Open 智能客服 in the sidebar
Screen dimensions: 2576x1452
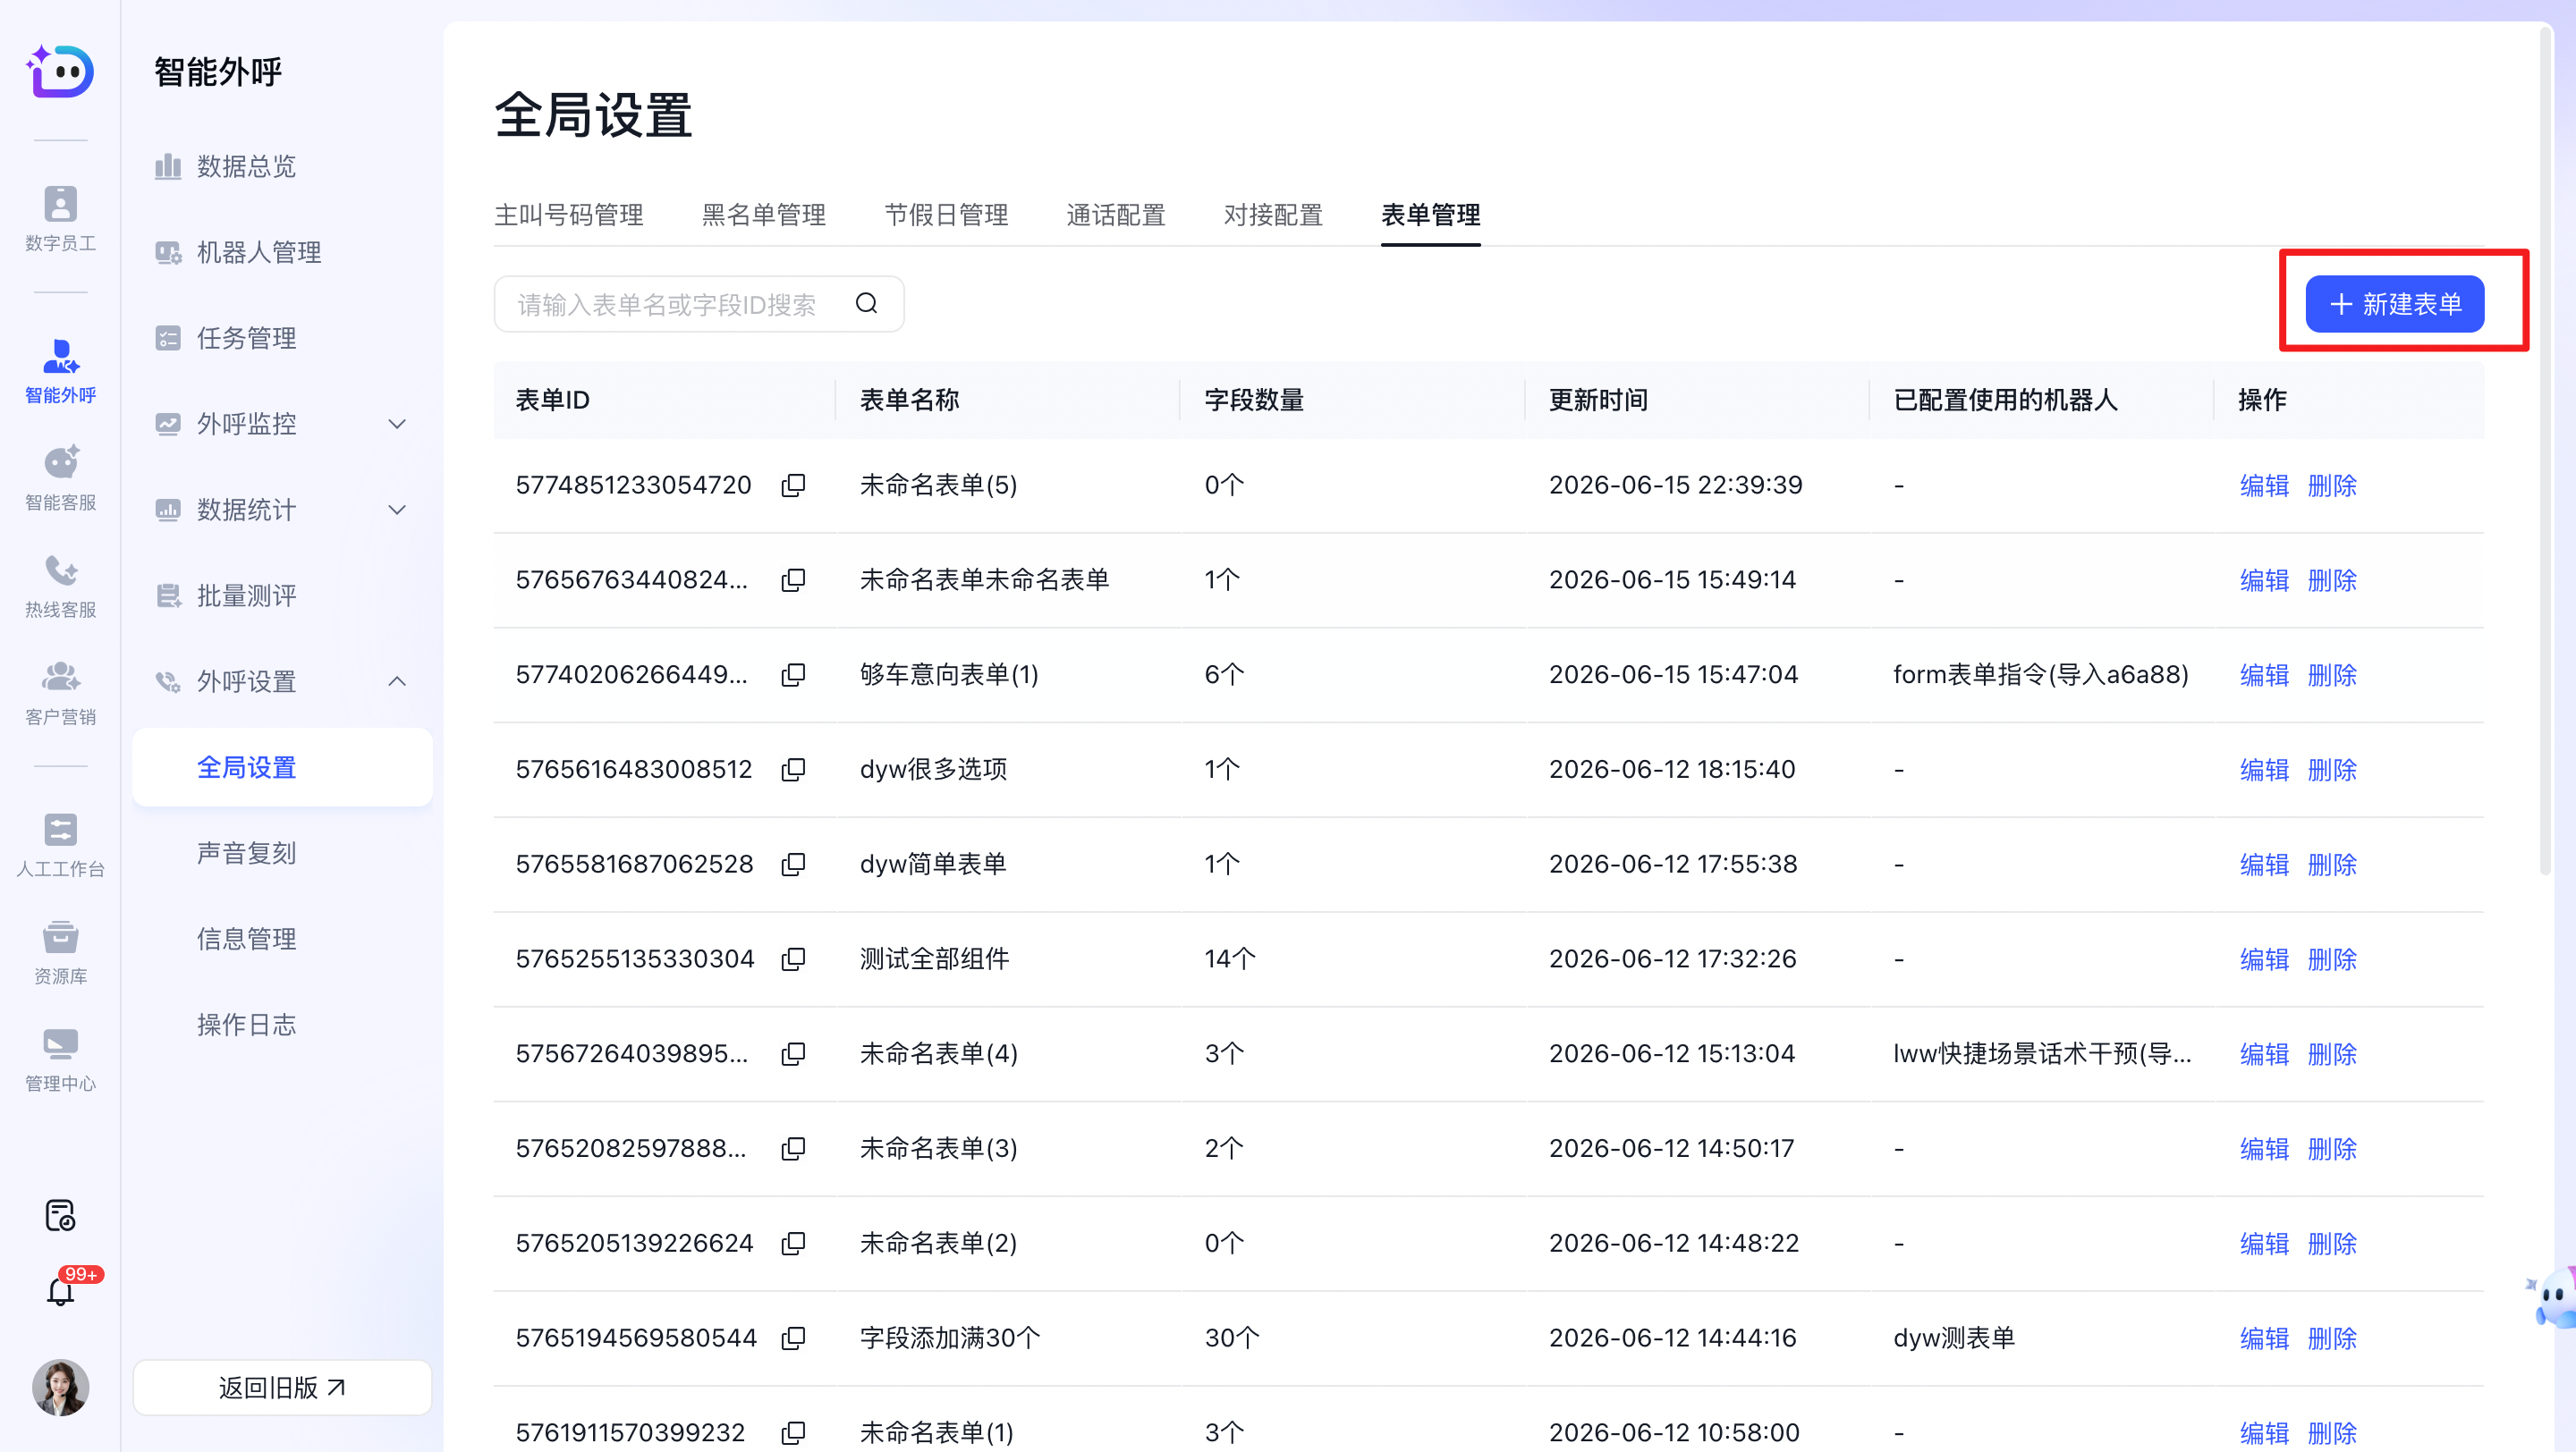tap(60, 477)
